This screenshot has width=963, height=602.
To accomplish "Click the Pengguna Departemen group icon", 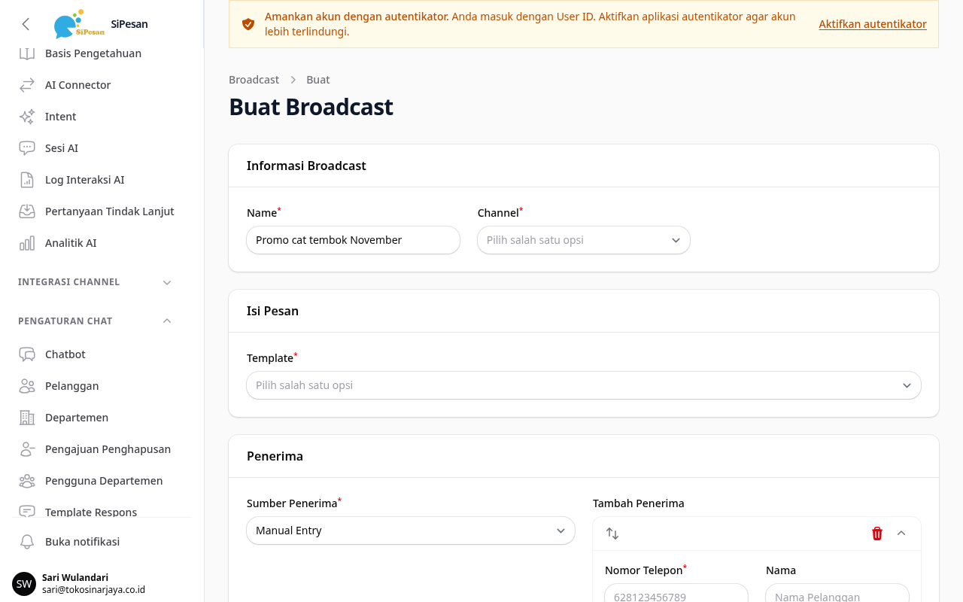I will coord(27,481).
